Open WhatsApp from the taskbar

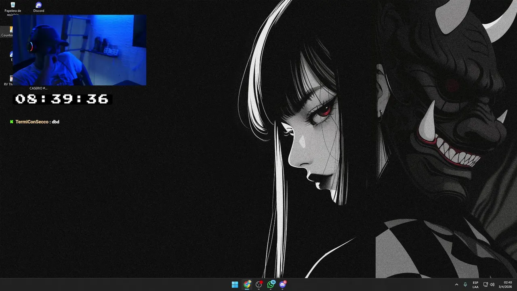[x=271, y=285]
